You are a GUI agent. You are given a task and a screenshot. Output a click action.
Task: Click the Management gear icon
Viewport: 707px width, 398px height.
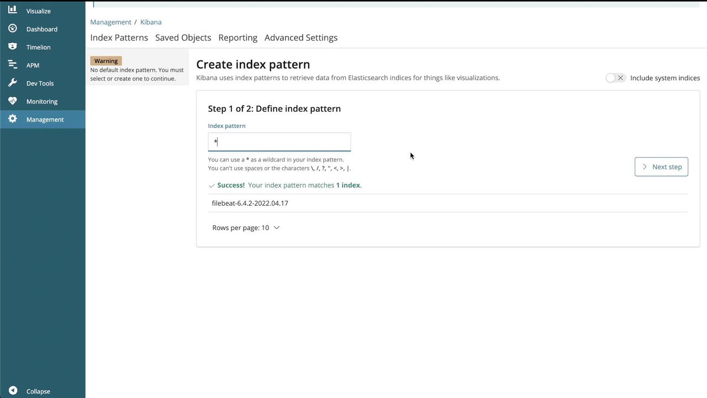(x=12, y=119)
